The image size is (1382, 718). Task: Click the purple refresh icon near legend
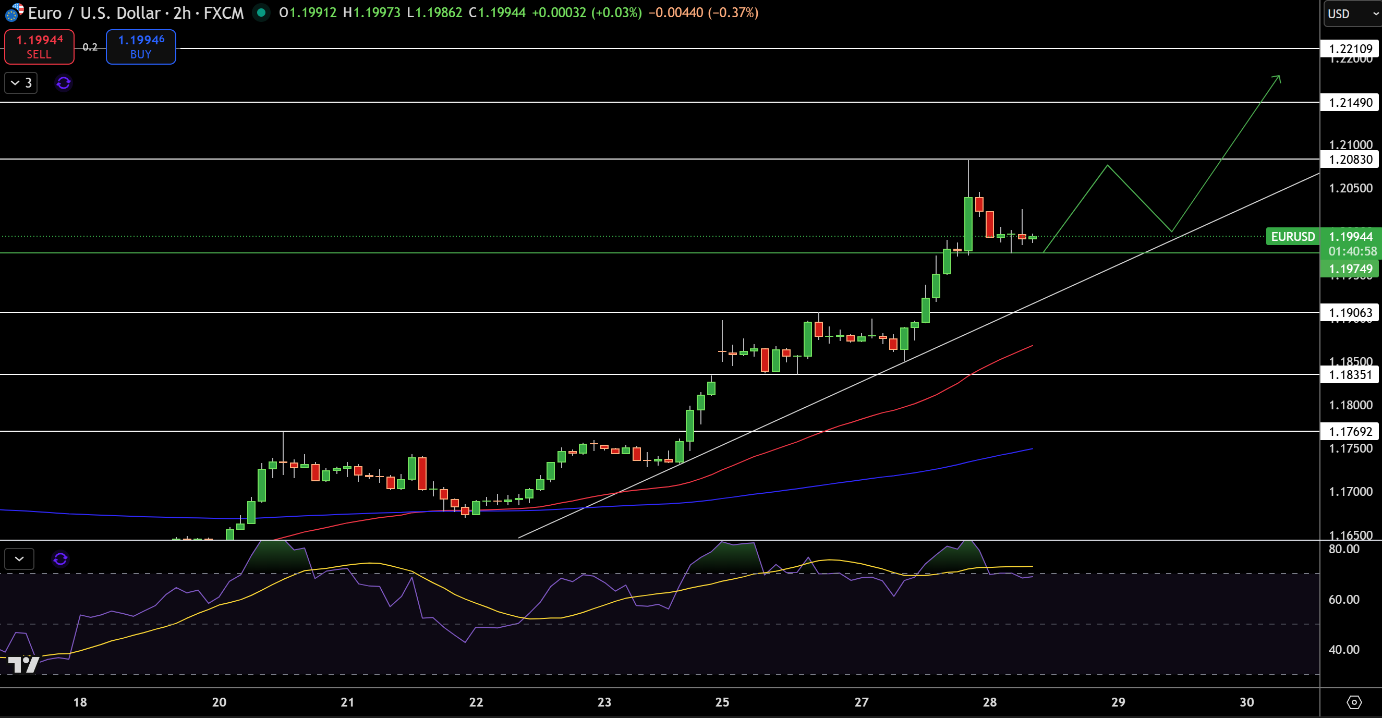point(63,83)
